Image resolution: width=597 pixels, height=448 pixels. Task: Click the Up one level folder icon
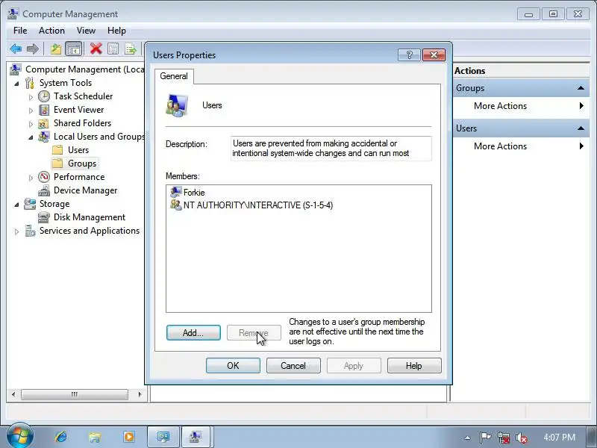click(56, 49)
